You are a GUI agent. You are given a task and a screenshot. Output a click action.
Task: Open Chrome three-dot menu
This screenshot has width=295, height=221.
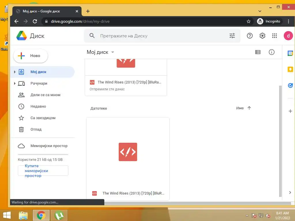click(x=288, y=21)
